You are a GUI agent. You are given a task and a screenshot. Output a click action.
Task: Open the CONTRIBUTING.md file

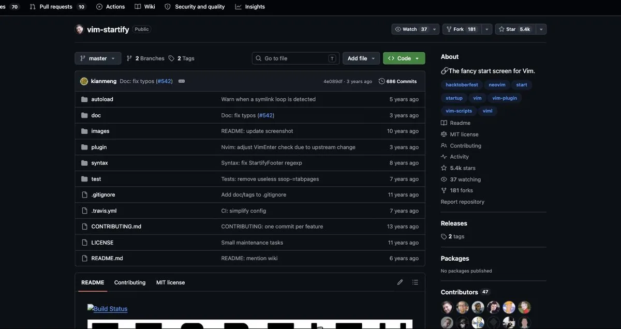tap(116, 227)
